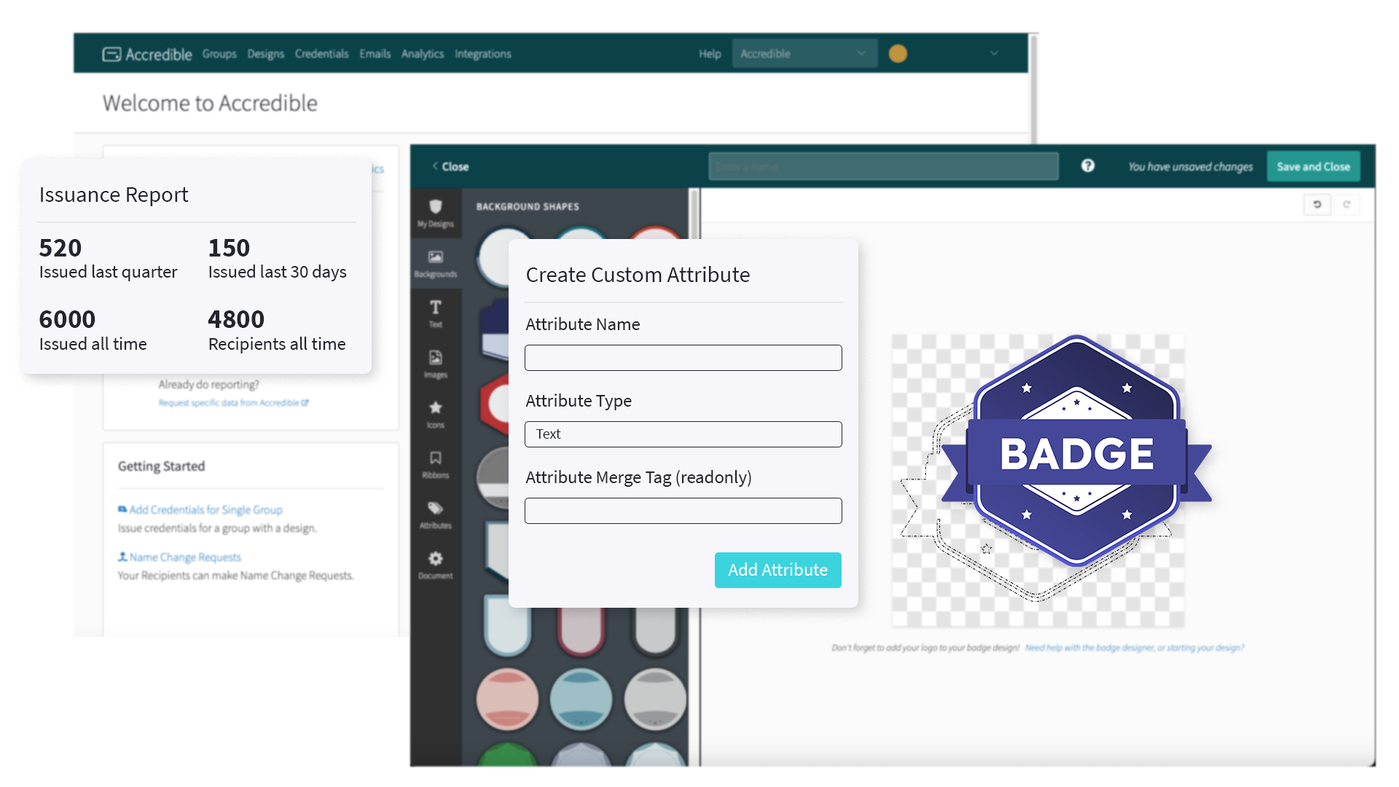This screenshot has width=1399, height=787.
Task: Open the My Designs sidebar panel
Action: point(435,213)
